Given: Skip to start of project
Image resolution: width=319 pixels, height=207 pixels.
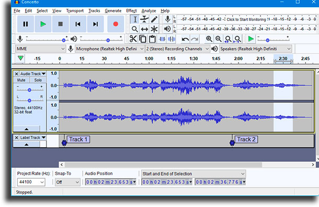Looking at the screenshot, I should [78, 24].
